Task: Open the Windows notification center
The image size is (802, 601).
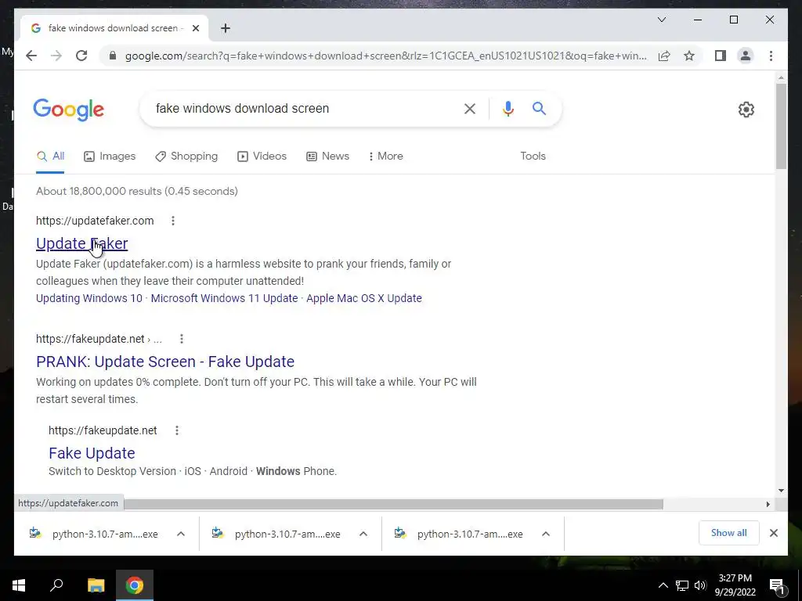Action: pyautogui.click(x=777, y=585)
